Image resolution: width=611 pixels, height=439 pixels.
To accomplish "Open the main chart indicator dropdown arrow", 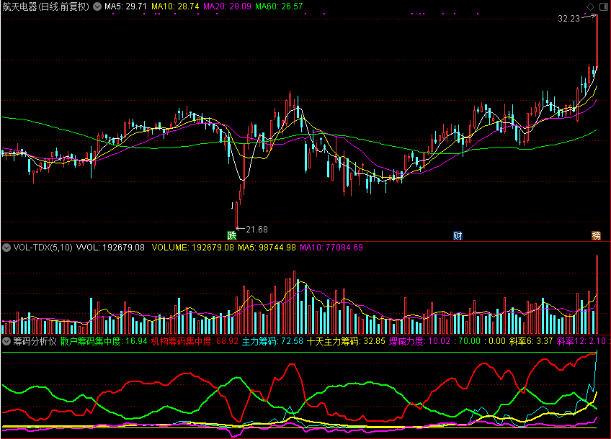I will point(97,6).
